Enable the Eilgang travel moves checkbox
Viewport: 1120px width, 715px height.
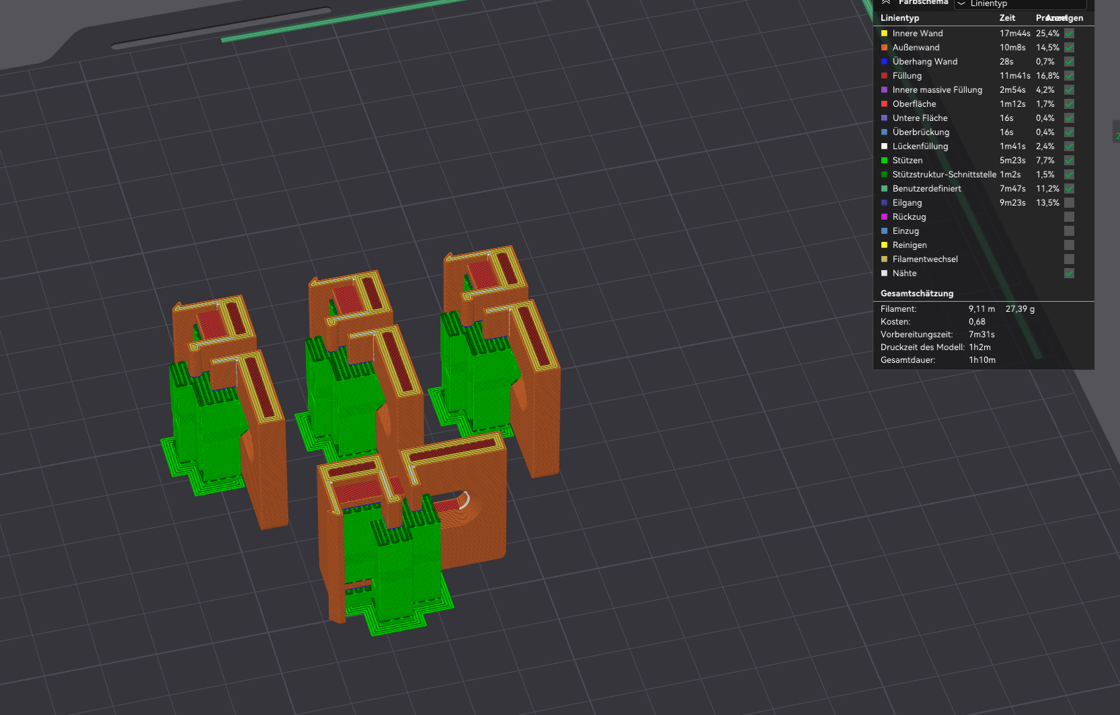point(1069,202)
